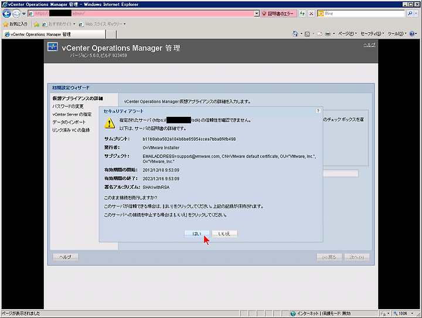The height and width of the screenshot is (318, 422).
Task: Click the 2012/12/18 9:53:09 start date
Action: click(161, 170)
